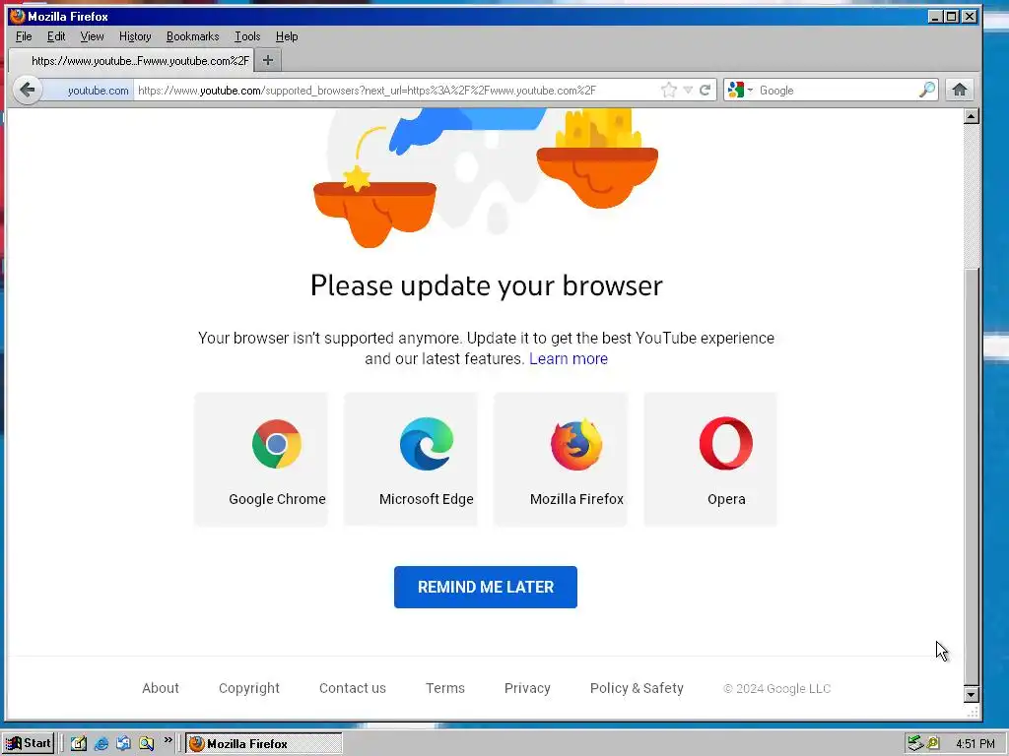The image size is (1009, 756).
Task: Click the scrollbar down arrow
Action: click(972, 694)
